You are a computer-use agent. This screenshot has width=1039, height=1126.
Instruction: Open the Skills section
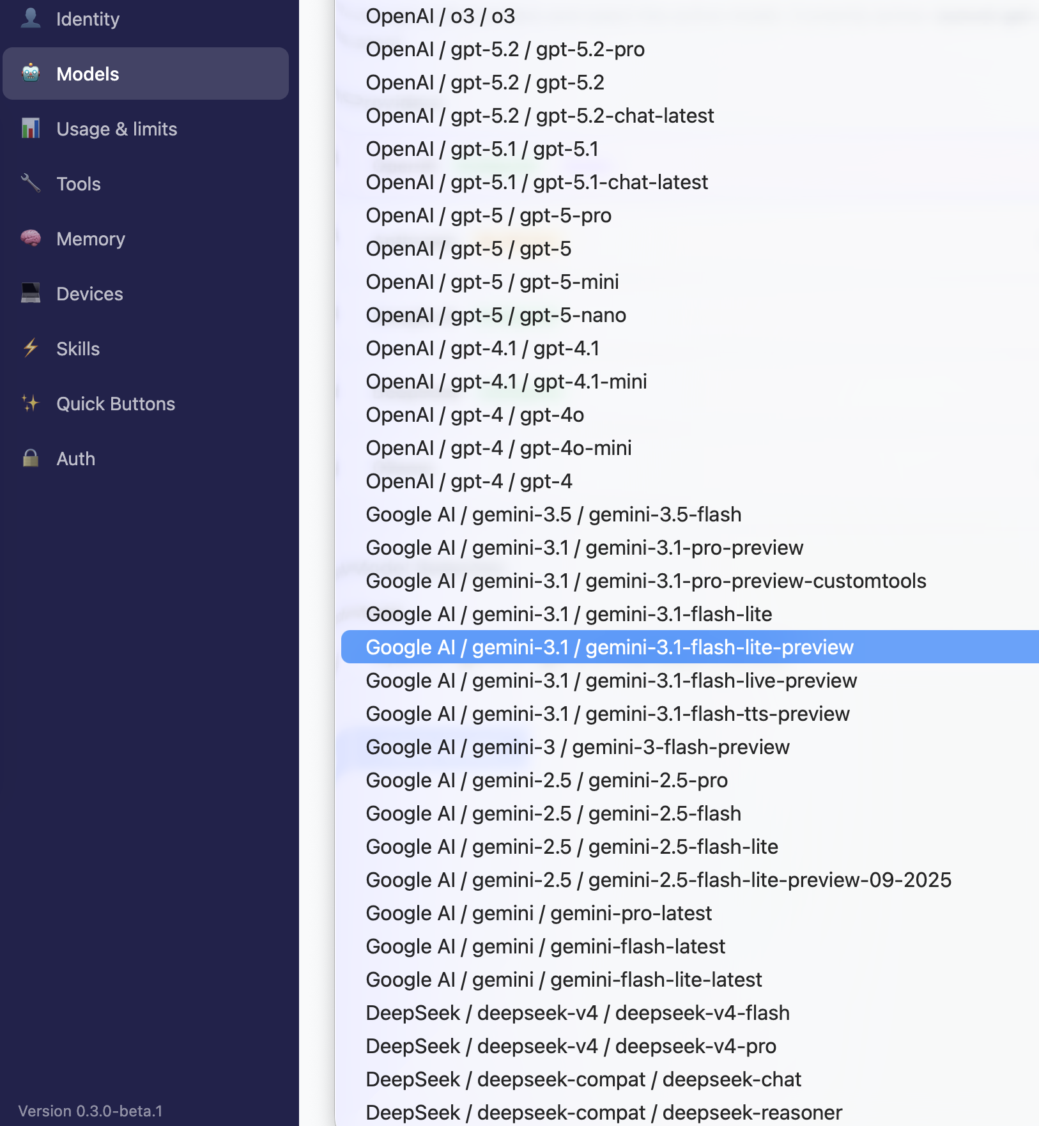pos(146,348)
